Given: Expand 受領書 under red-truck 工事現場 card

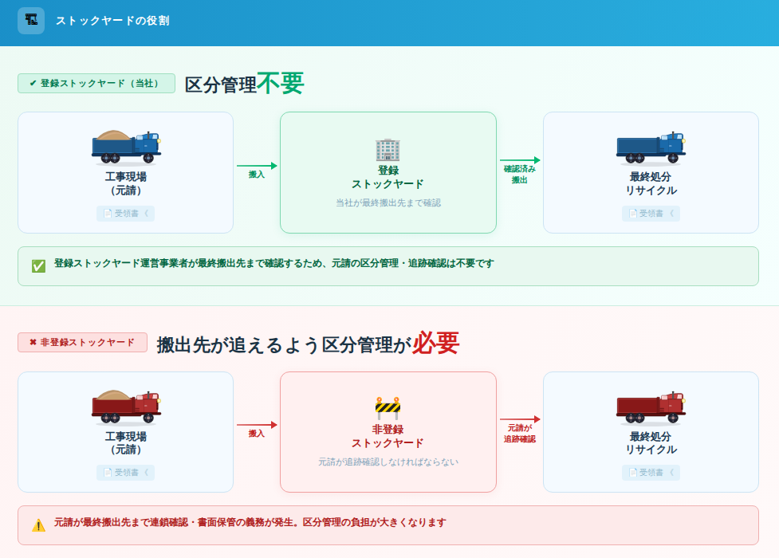Looking at the screenshot, I should (x=126, y=473).
